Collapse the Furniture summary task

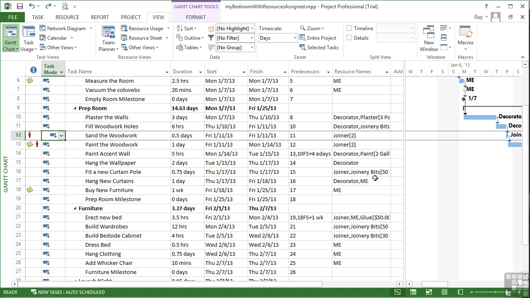point(75,208)
